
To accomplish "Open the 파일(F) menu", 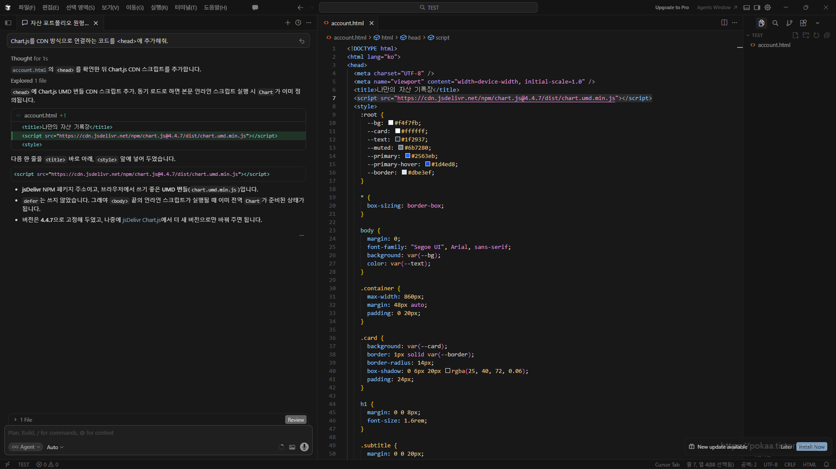I will (27, 7).
